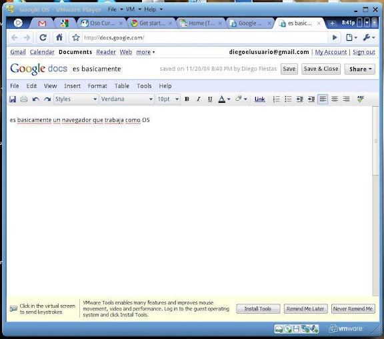
Task: Open the Reader link
Action: point(106,52)
